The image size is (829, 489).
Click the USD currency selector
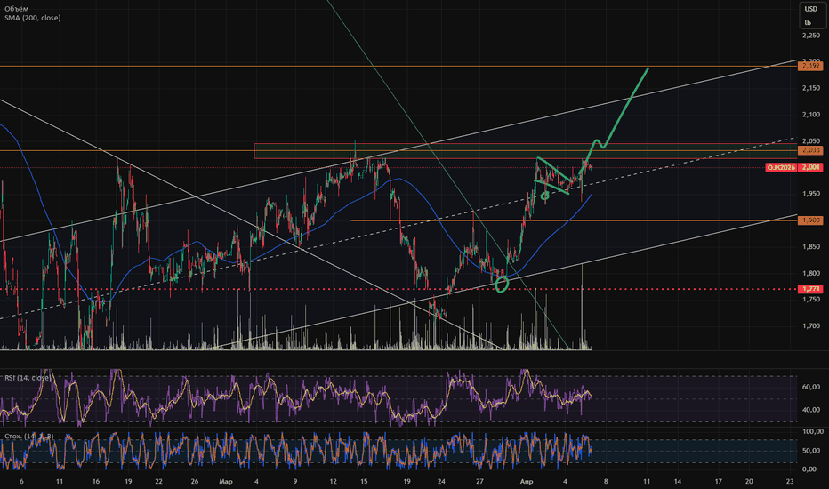point(810,9)
